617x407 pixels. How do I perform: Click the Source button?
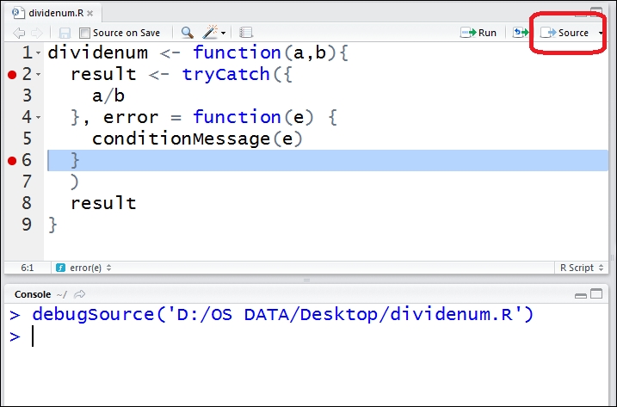point(565,33)
